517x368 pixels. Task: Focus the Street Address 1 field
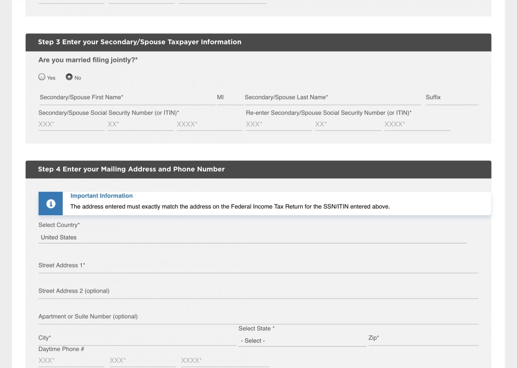click(x=258, y=266)
